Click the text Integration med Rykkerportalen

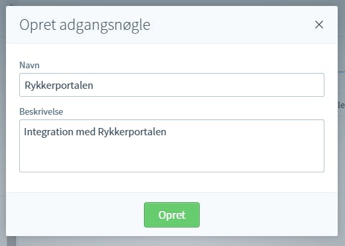tap(95, 132)
